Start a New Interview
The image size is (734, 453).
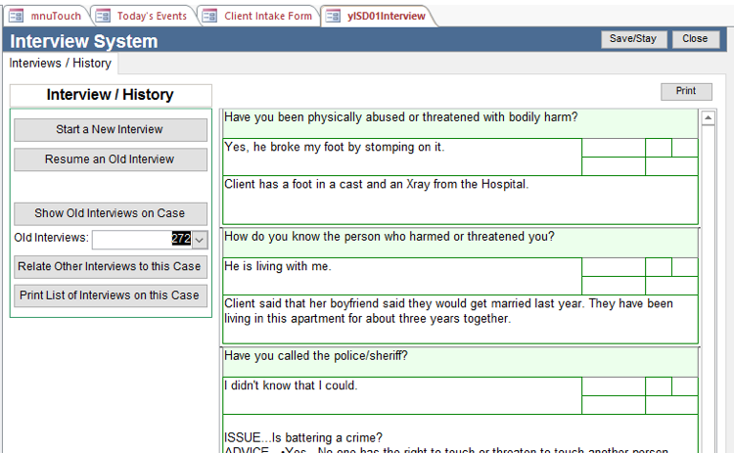tap(110, 129)
